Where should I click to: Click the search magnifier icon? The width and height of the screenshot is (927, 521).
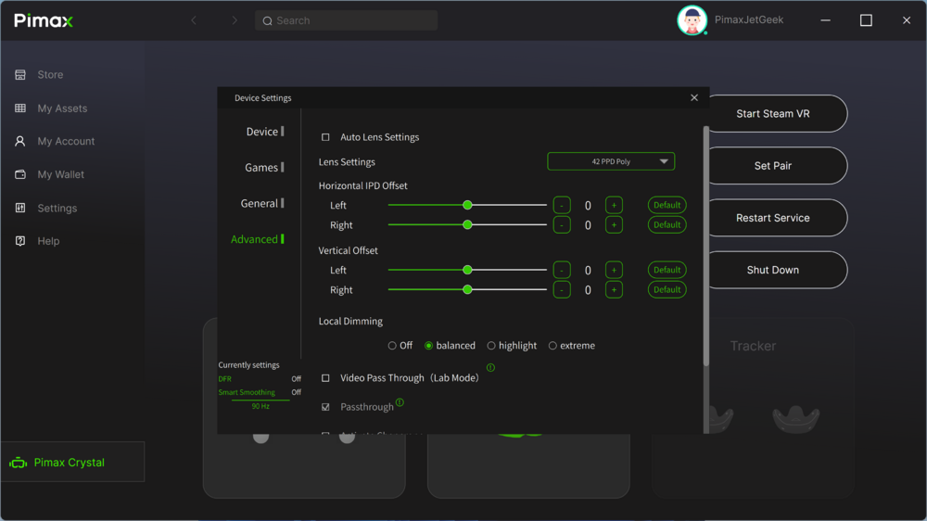pos(267,20)
